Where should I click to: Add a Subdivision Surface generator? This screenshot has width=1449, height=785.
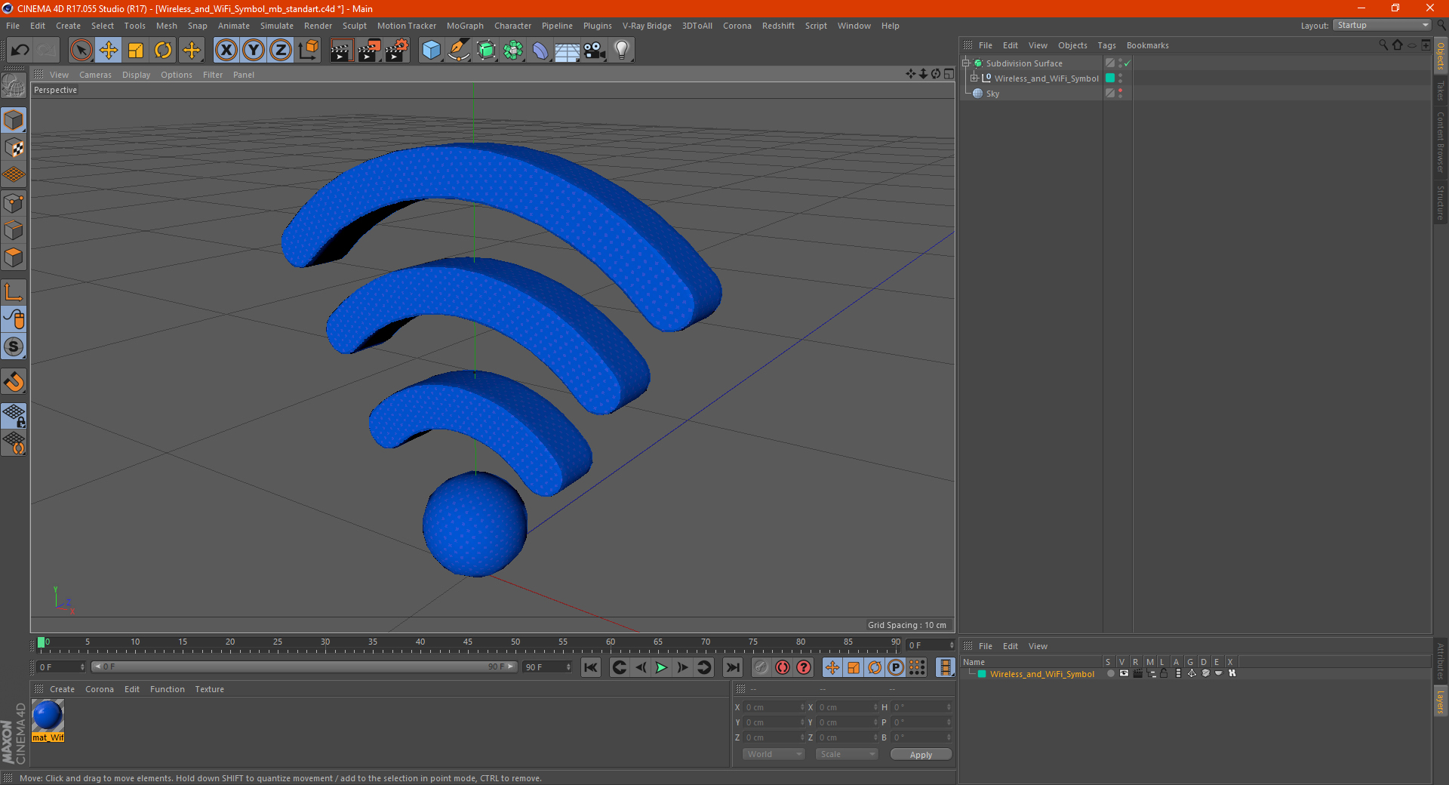486,50
